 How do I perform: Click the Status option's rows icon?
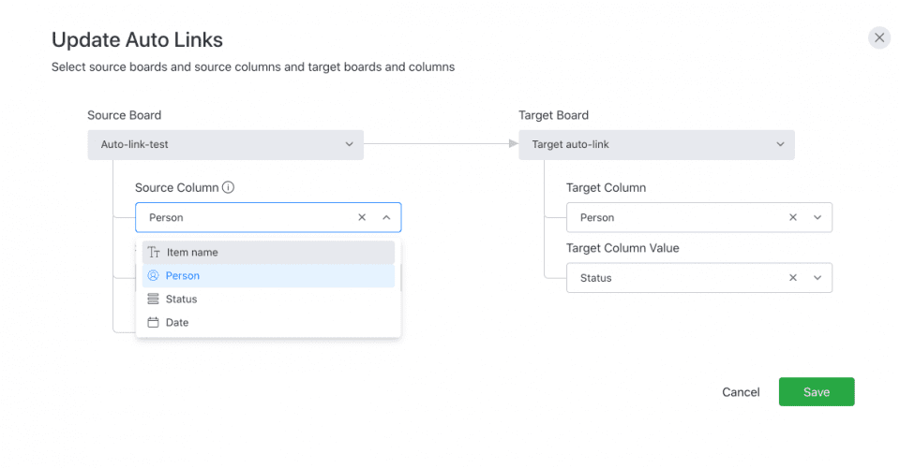click(153, 299)
